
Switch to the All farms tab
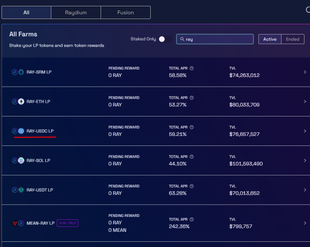click(x=26, y=13)
